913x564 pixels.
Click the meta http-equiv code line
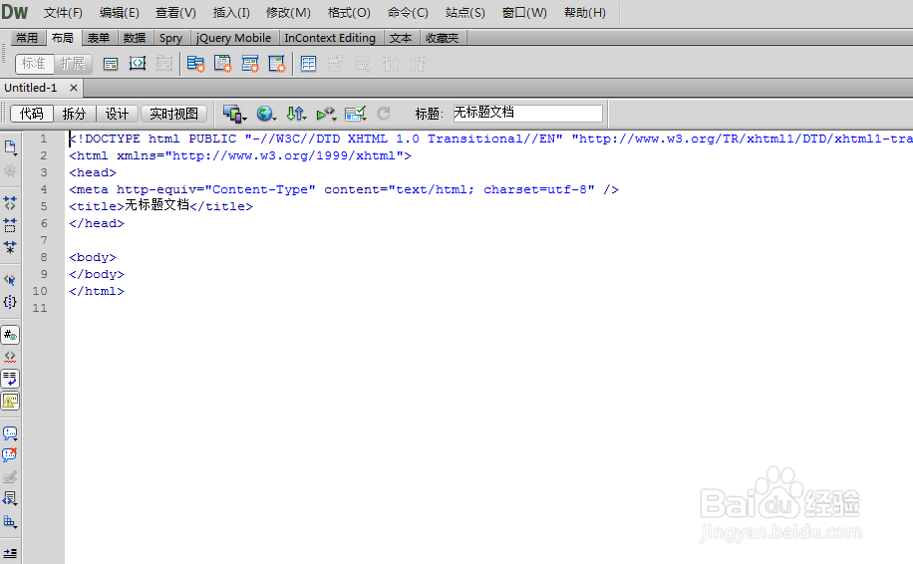click(344, 189)
